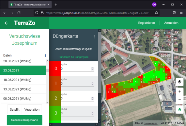Reload the page
Screen dimensions: 186x126
19,13
